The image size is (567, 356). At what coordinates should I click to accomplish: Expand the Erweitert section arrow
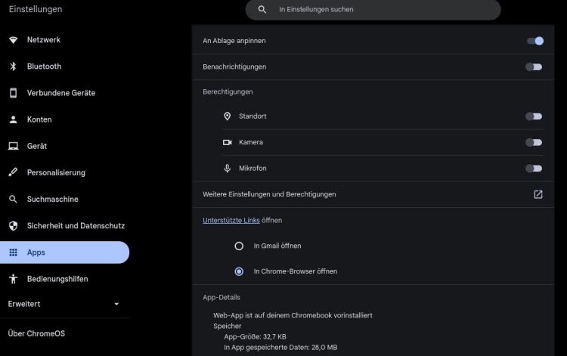pos(116,304)
